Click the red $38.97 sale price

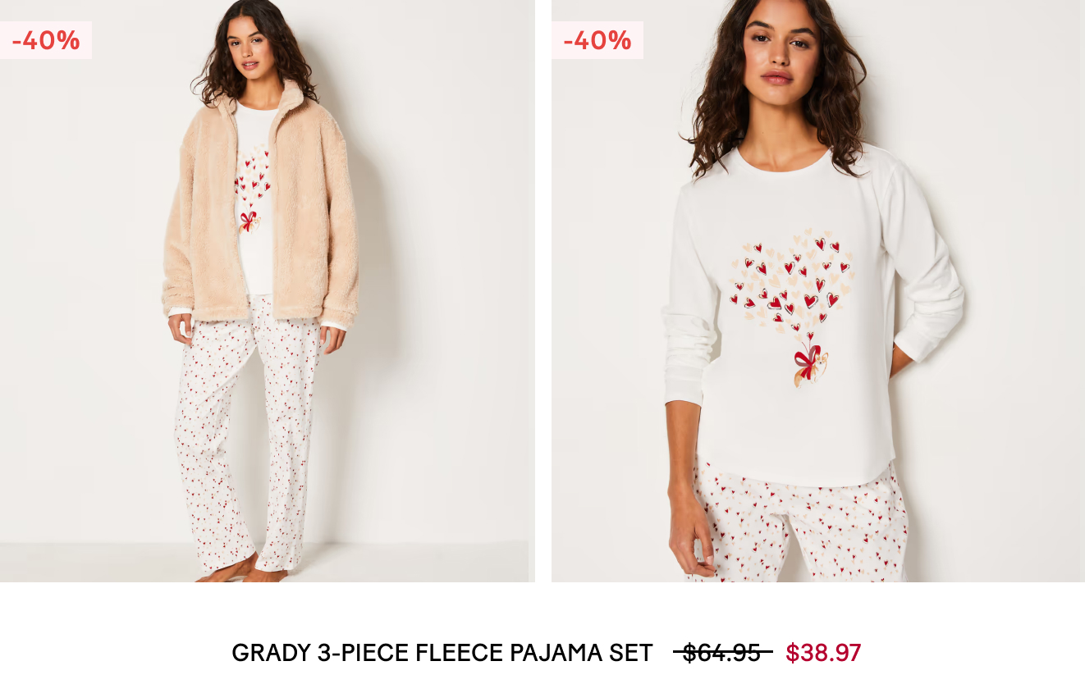(823, 653)
